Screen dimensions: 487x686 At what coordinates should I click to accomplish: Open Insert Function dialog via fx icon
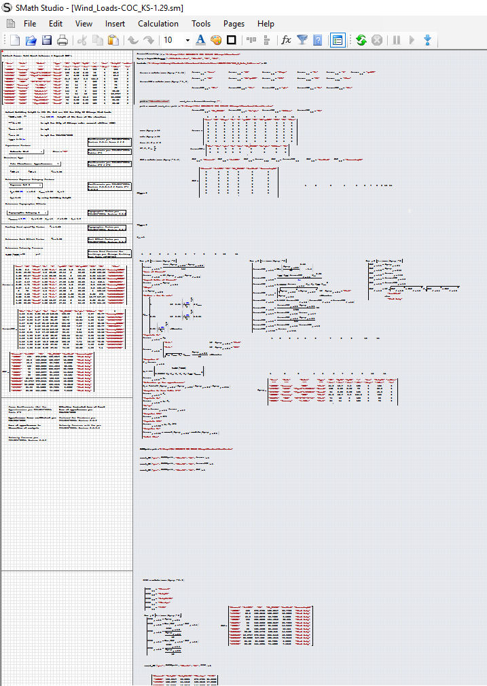click(286, 40)
